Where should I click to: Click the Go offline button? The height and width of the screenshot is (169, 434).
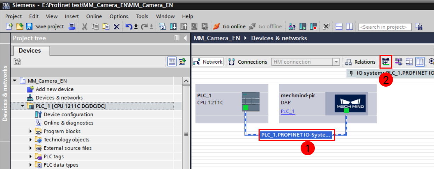265,27
